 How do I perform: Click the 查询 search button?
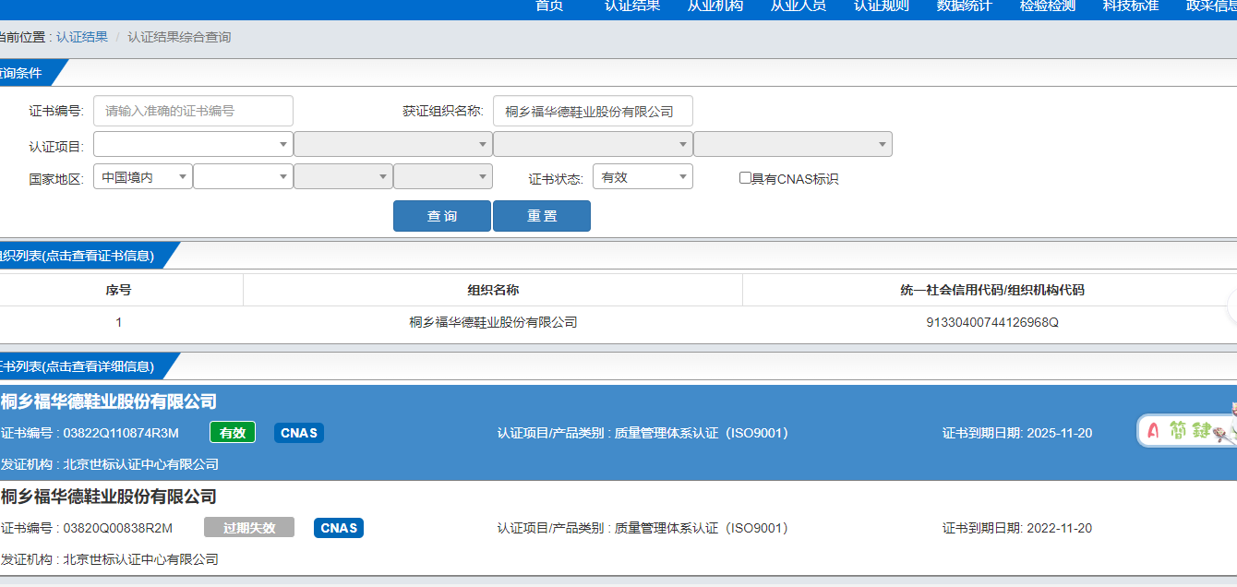[442, 216]
